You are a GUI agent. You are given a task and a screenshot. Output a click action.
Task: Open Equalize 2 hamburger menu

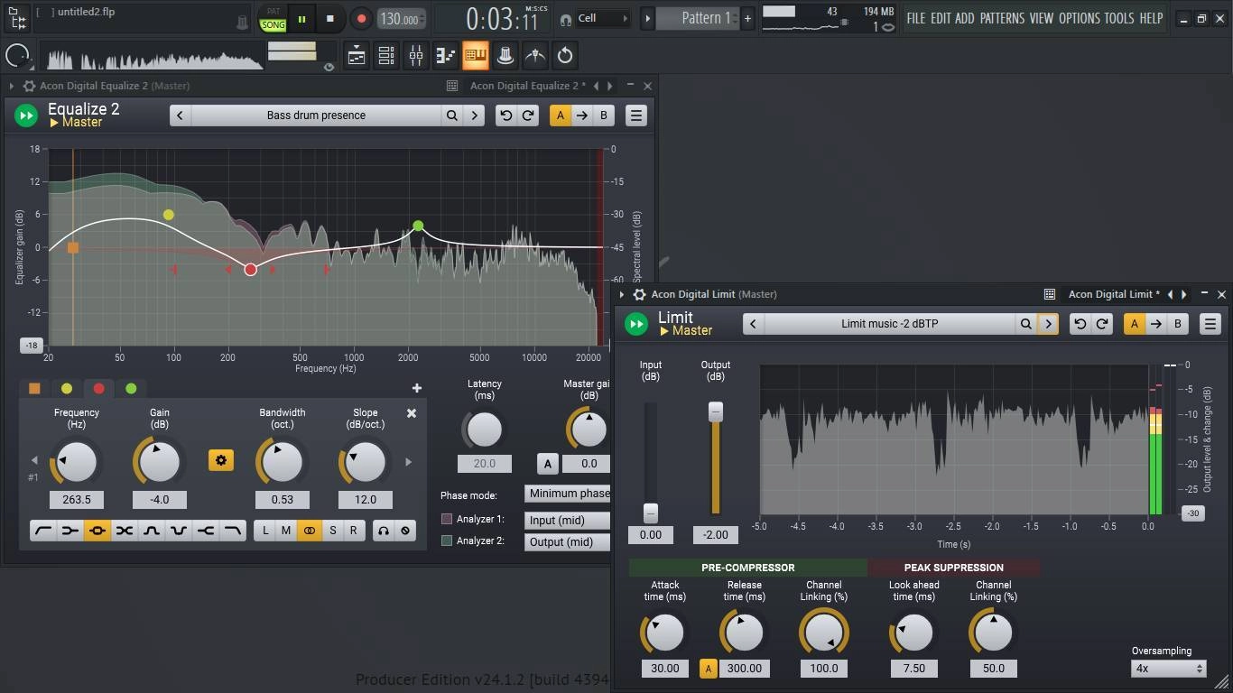[x=636, y=115]
